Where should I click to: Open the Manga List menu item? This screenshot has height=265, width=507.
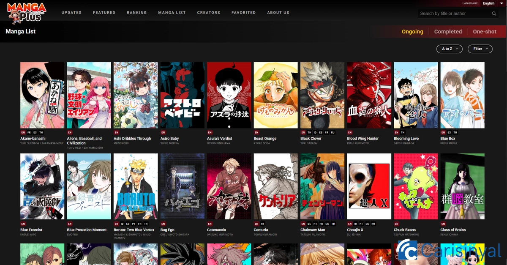click(172, 13)
